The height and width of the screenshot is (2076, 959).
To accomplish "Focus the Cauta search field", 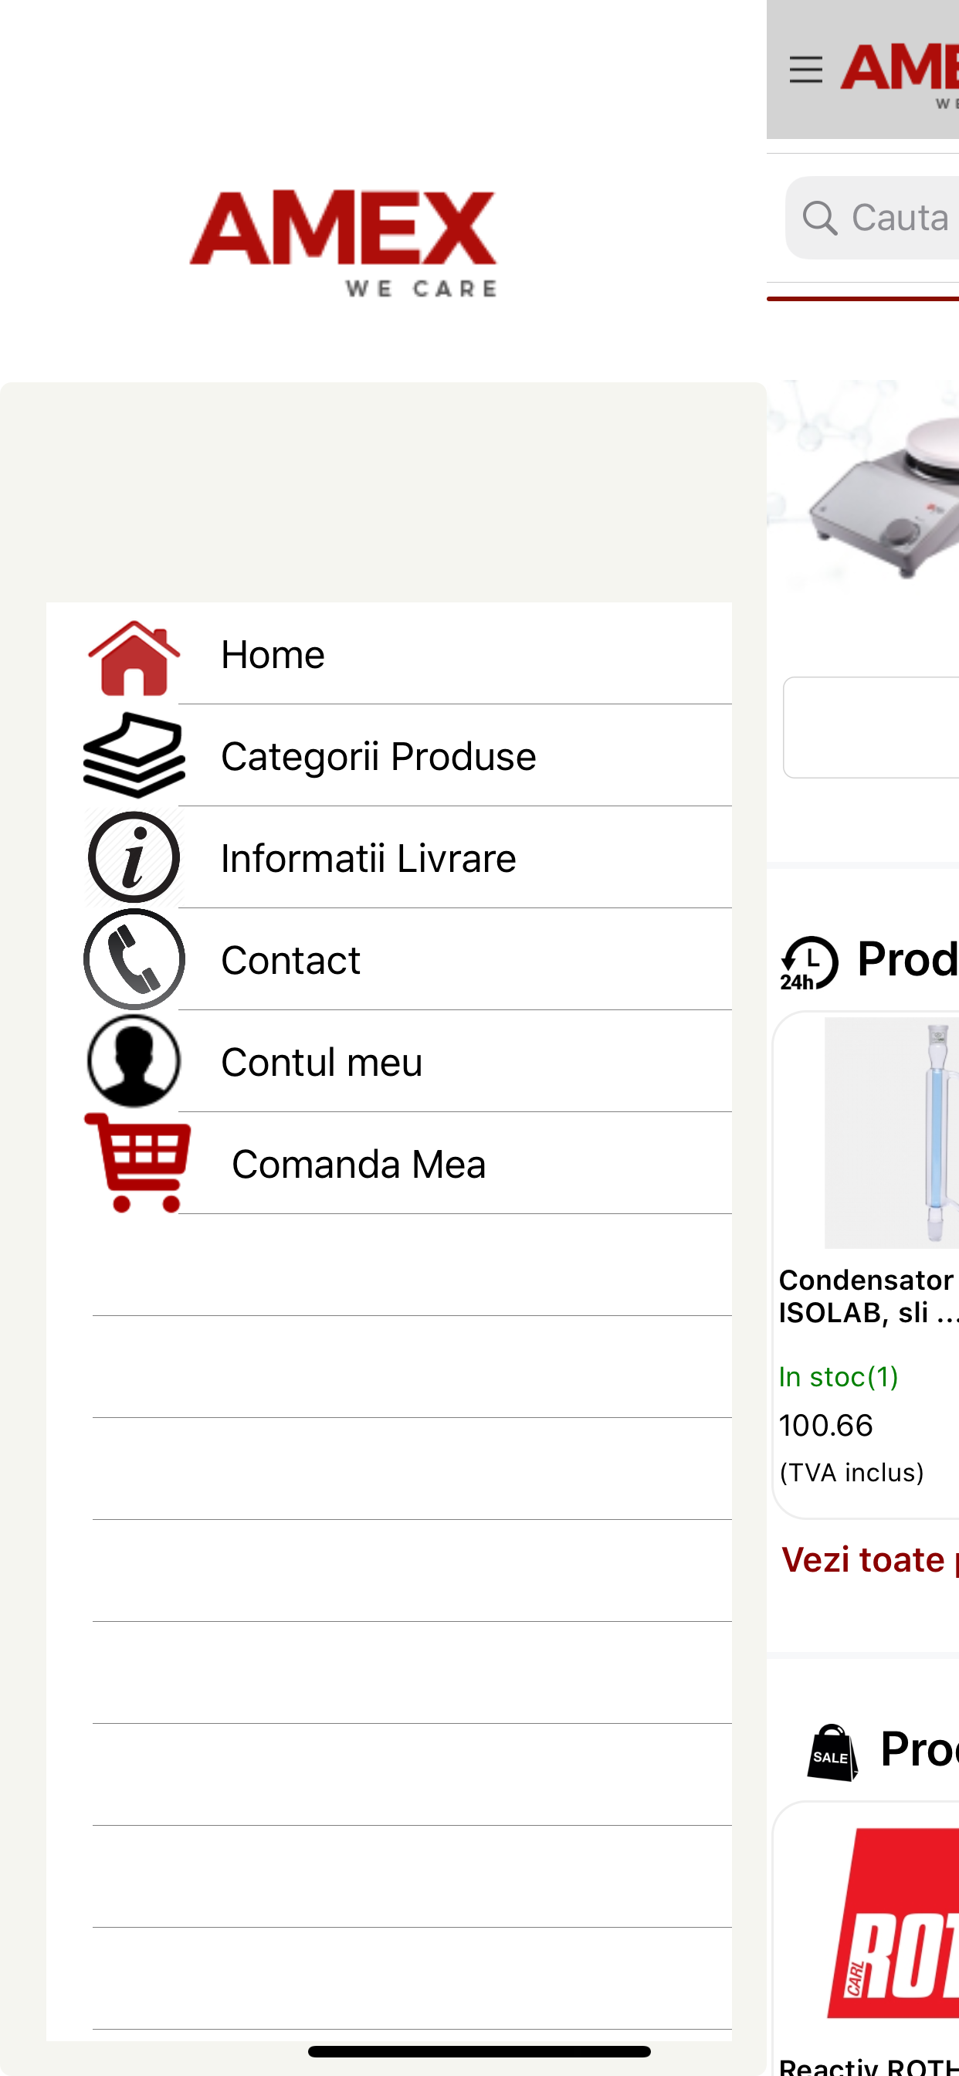I will coord(873,218).
